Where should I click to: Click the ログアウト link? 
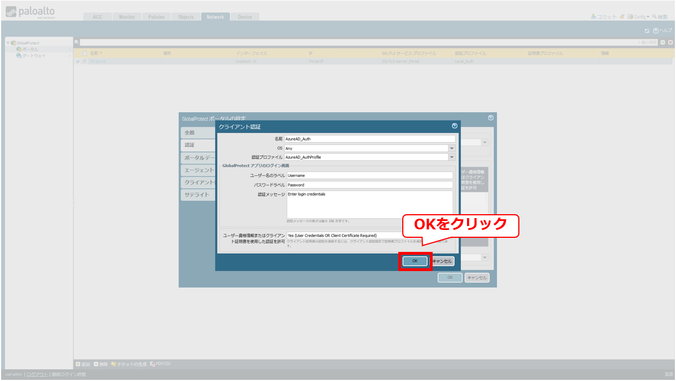point(37,375)
